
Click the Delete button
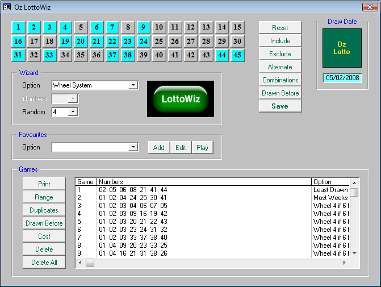point(44,249)
